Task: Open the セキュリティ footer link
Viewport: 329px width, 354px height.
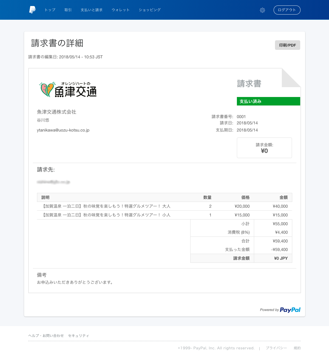Action: [78, 336]
